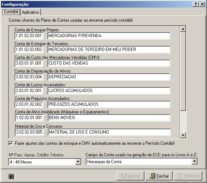Click the CUSTO DAS VENDAS description field
This screenshot has height=183, width=207.
[x=109, y=63]
